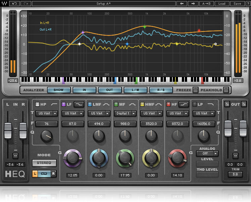Toggle the MF band green enable button
Viewport: 251px width, 202px height.
(x=116, y=104)
